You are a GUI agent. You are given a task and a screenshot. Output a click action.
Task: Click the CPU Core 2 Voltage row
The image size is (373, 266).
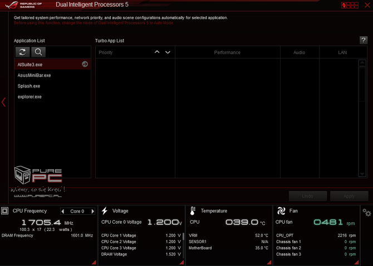tap(141, 242)
